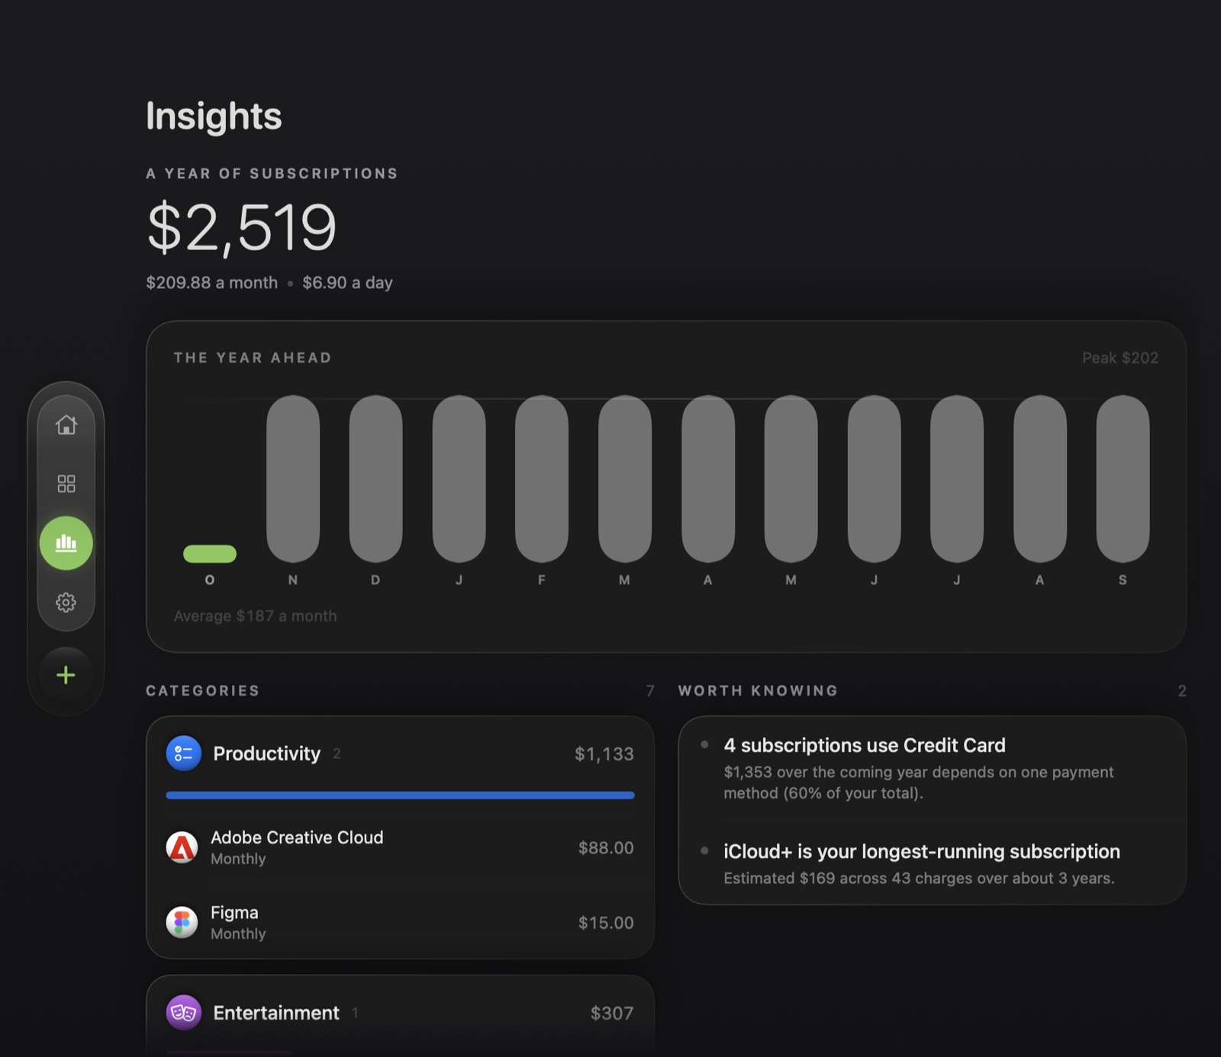The width and height of the screenshot is (1221, 1057).
Task: Select the December bar in chart
Action: (x=375, y=478)
